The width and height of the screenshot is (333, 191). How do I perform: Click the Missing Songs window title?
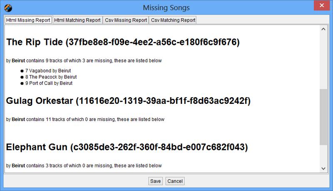(166, 8)
